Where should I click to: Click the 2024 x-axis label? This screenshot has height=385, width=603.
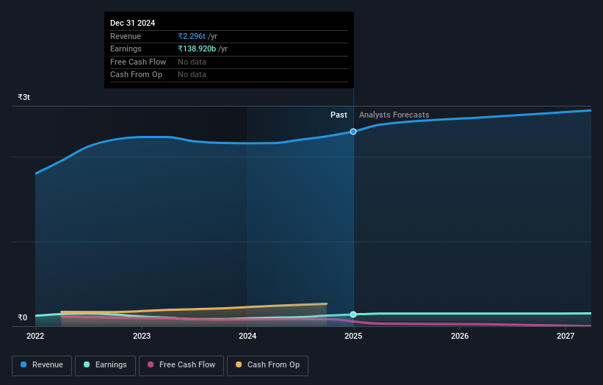pos(248,337)
